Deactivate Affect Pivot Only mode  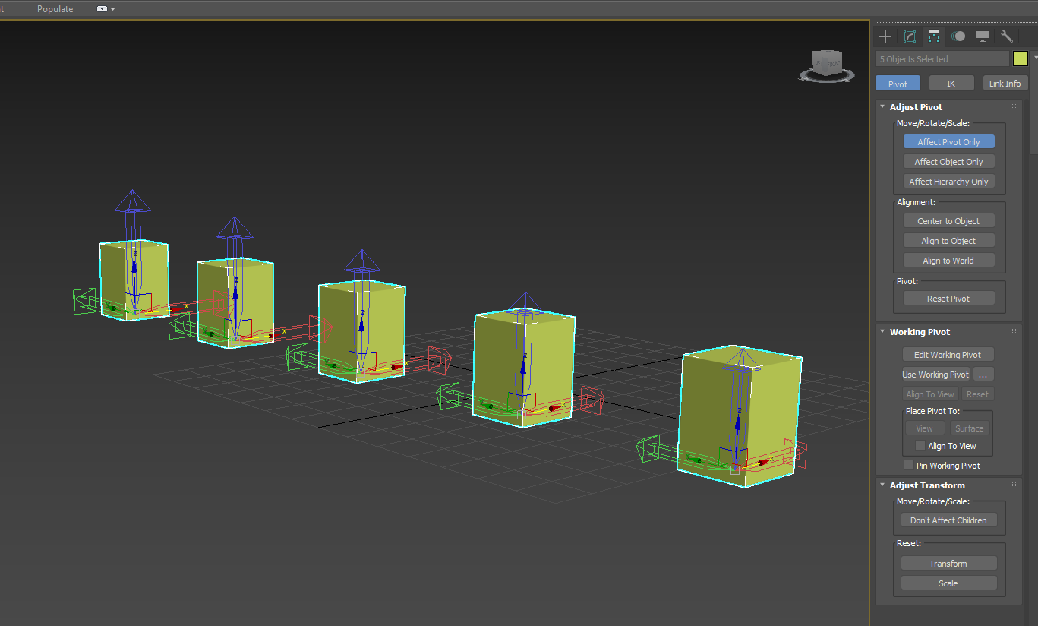point(948,141)
